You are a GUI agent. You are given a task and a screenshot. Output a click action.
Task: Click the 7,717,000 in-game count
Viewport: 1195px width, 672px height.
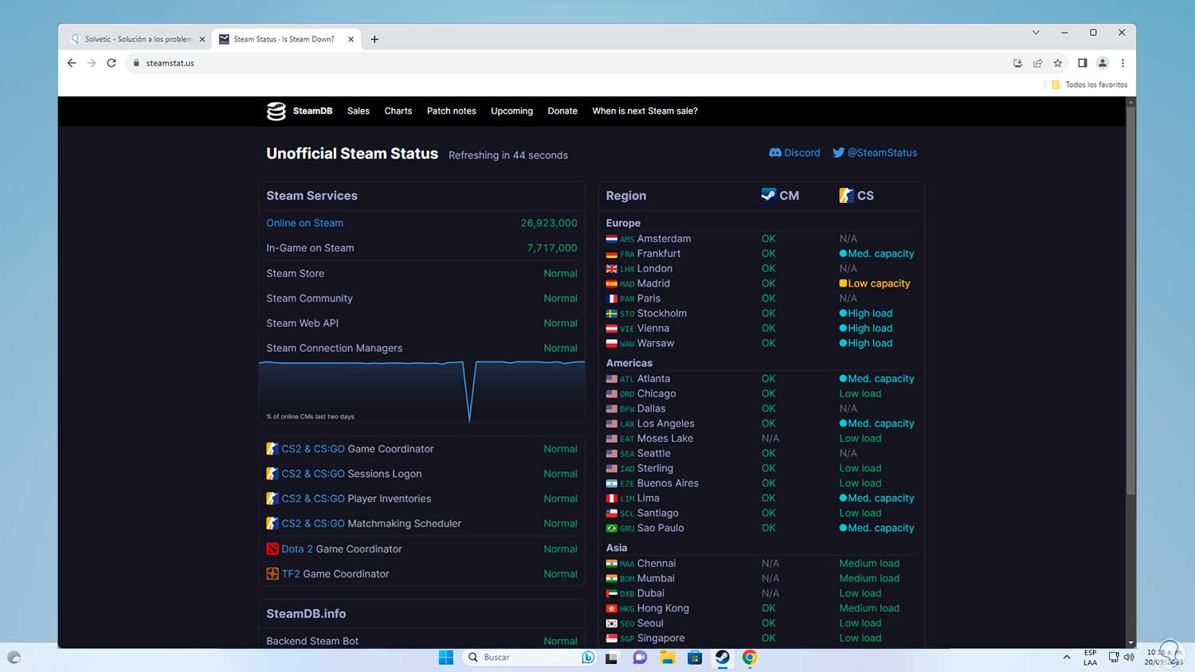pyautogui.click(x=552, y=248)
